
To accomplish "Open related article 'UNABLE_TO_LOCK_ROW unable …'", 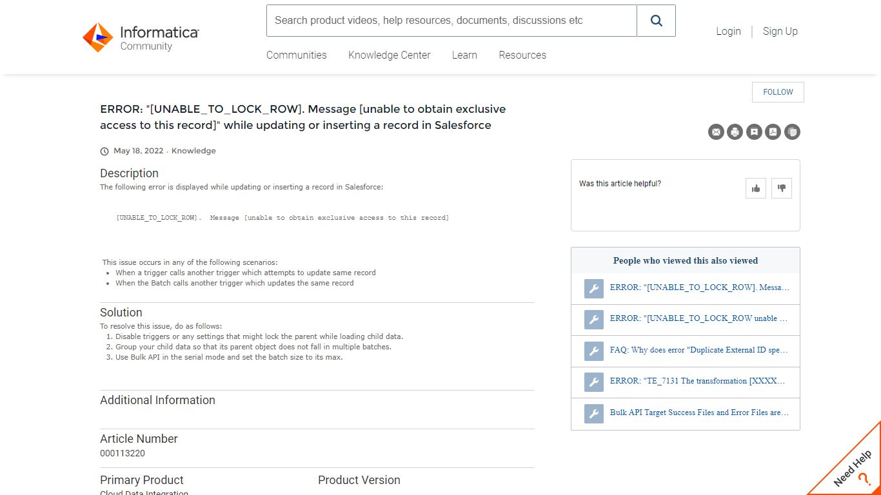I will pyautogui.click(x=700, y=318).
